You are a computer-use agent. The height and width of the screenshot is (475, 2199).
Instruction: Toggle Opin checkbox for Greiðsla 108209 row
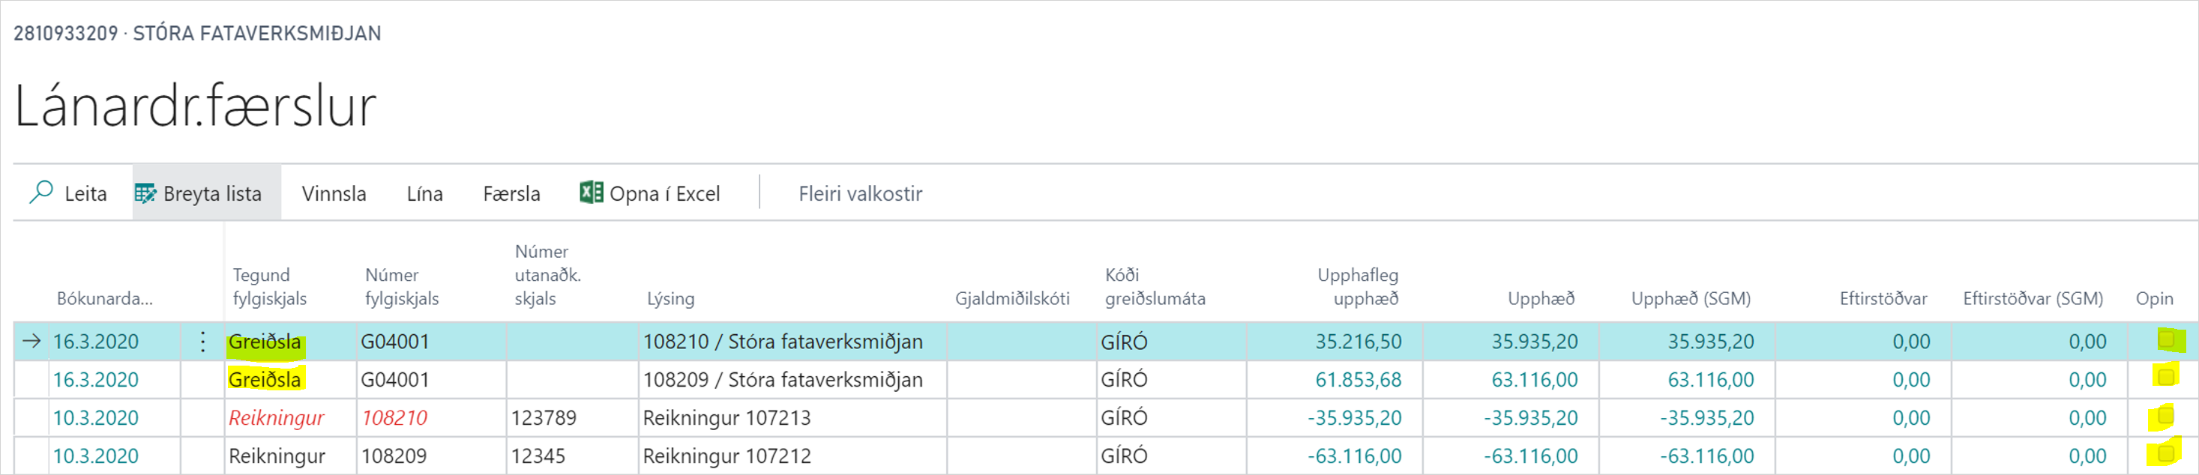click(x=2166, y=378)
